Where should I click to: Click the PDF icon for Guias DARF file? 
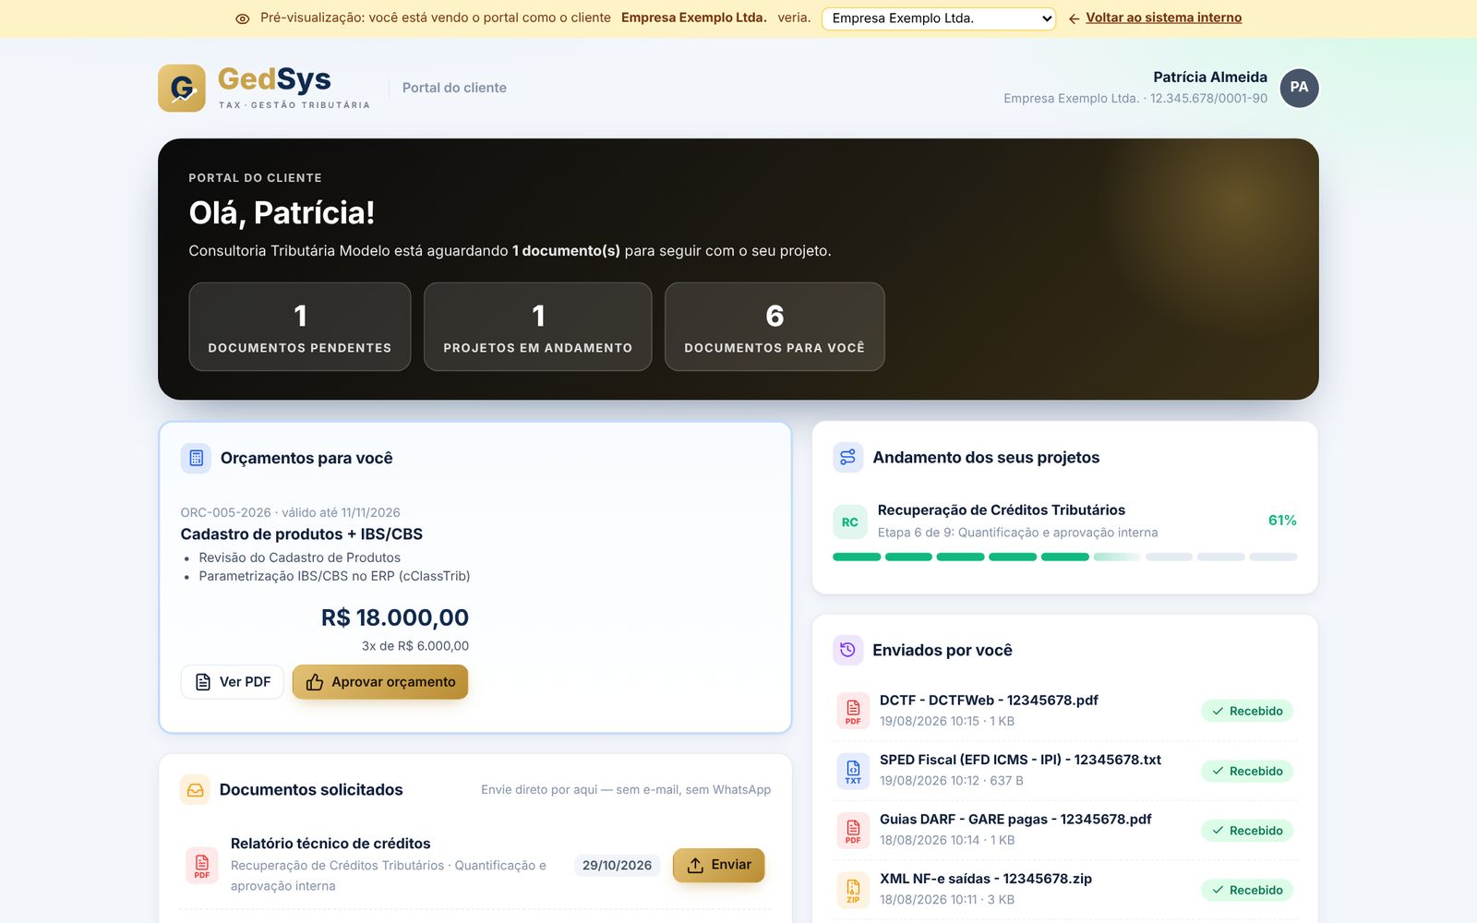[853, 830]
